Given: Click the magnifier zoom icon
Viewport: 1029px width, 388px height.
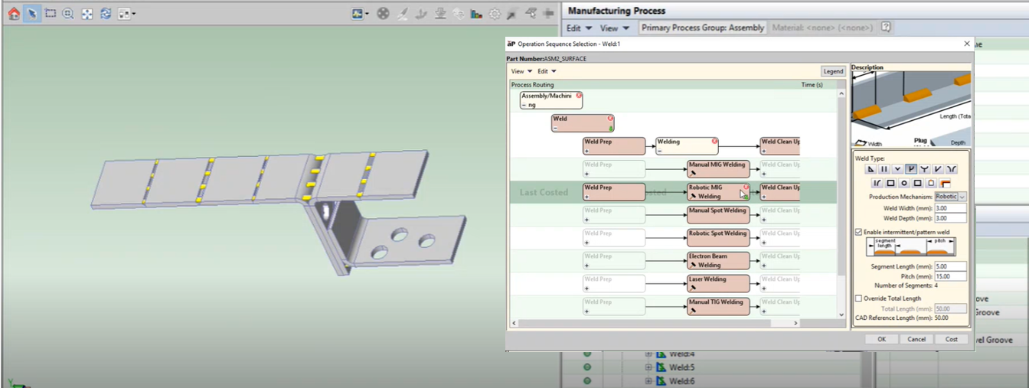Looking at the screenshot, I should (69, 14).
